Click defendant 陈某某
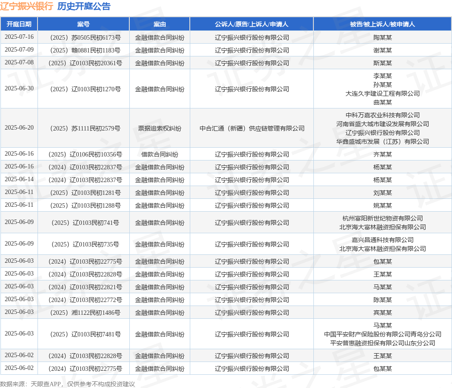 click(x=383, y=300)
